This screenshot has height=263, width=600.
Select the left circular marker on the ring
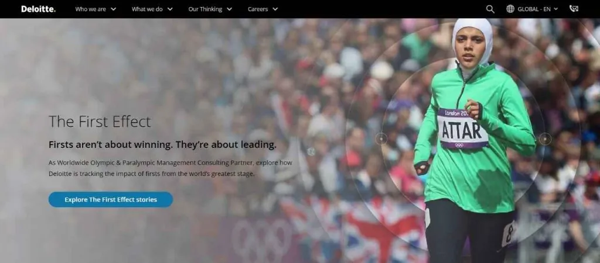pyautogui.click(x=381, y=139)
